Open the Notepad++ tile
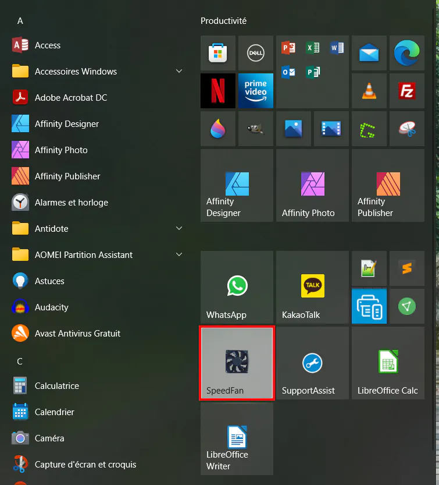Viewport: 439px width, 485px height. pos(369,268)
